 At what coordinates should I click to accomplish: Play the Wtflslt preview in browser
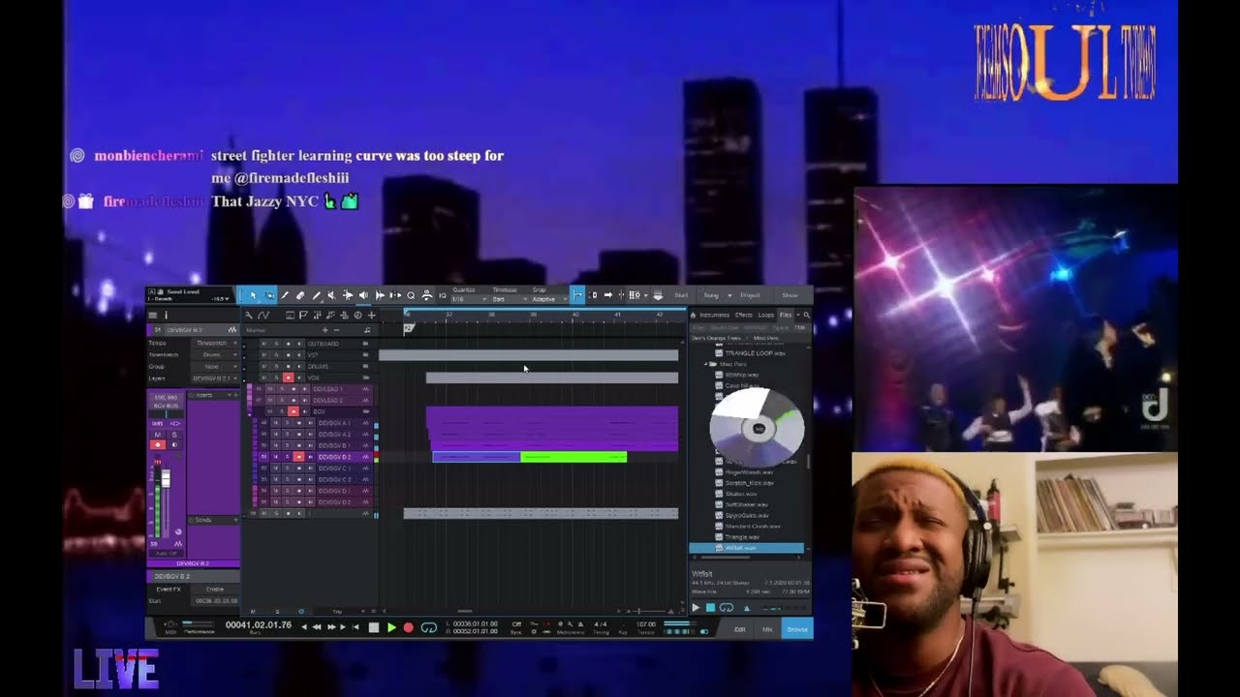click(696, 608)
